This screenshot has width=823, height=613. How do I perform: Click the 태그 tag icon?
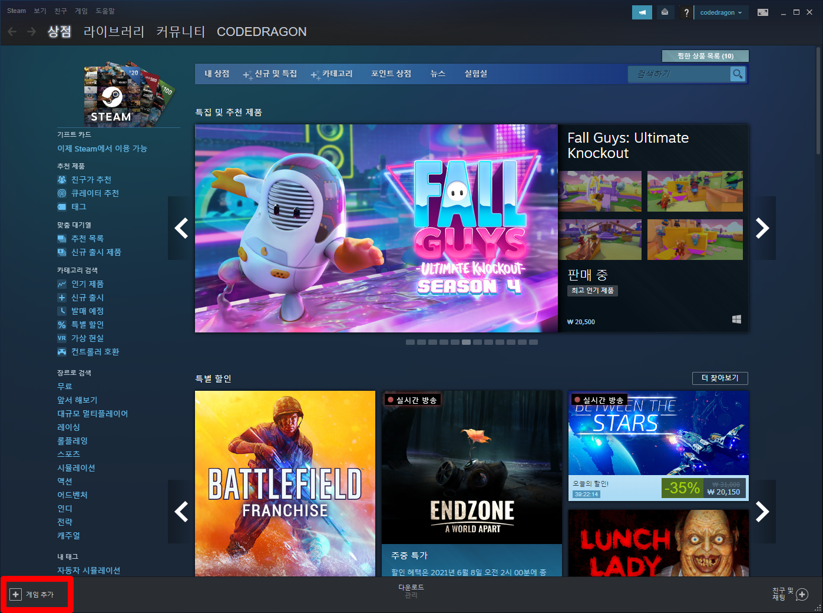tap(62, 207)
